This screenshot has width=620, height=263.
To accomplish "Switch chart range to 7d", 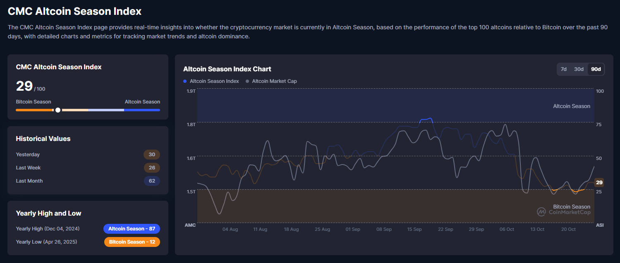I will pyautogui.click(x=563, y=69).
